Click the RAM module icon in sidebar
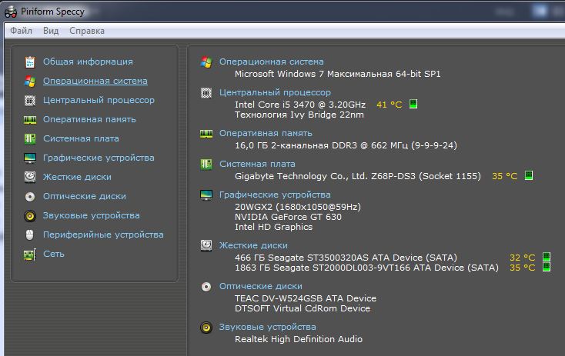This screenshot has width=565, height=356. click(x=30, y=119)
